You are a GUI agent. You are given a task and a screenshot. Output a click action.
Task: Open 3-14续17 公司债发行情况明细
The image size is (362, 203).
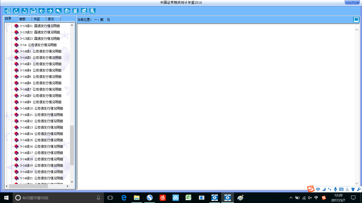tap(41, 153)
